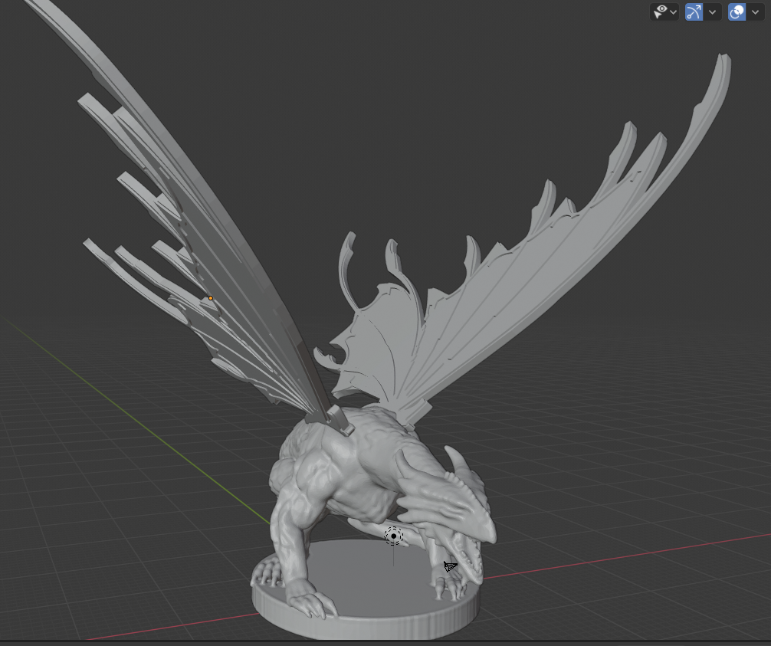Open the object selectability and visibility popover
The height and width of the screenshot is (646, 771).
point(664,11)
